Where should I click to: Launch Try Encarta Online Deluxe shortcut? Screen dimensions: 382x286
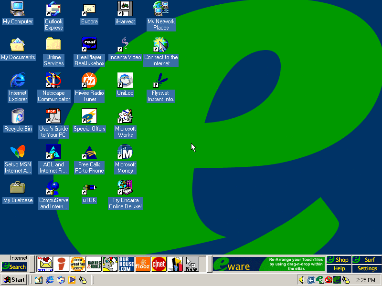click(x=125, y=188)
